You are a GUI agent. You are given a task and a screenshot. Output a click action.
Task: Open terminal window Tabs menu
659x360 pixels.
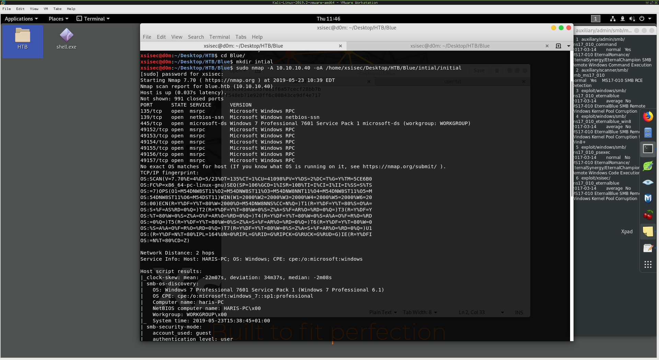tap(241, 37)
